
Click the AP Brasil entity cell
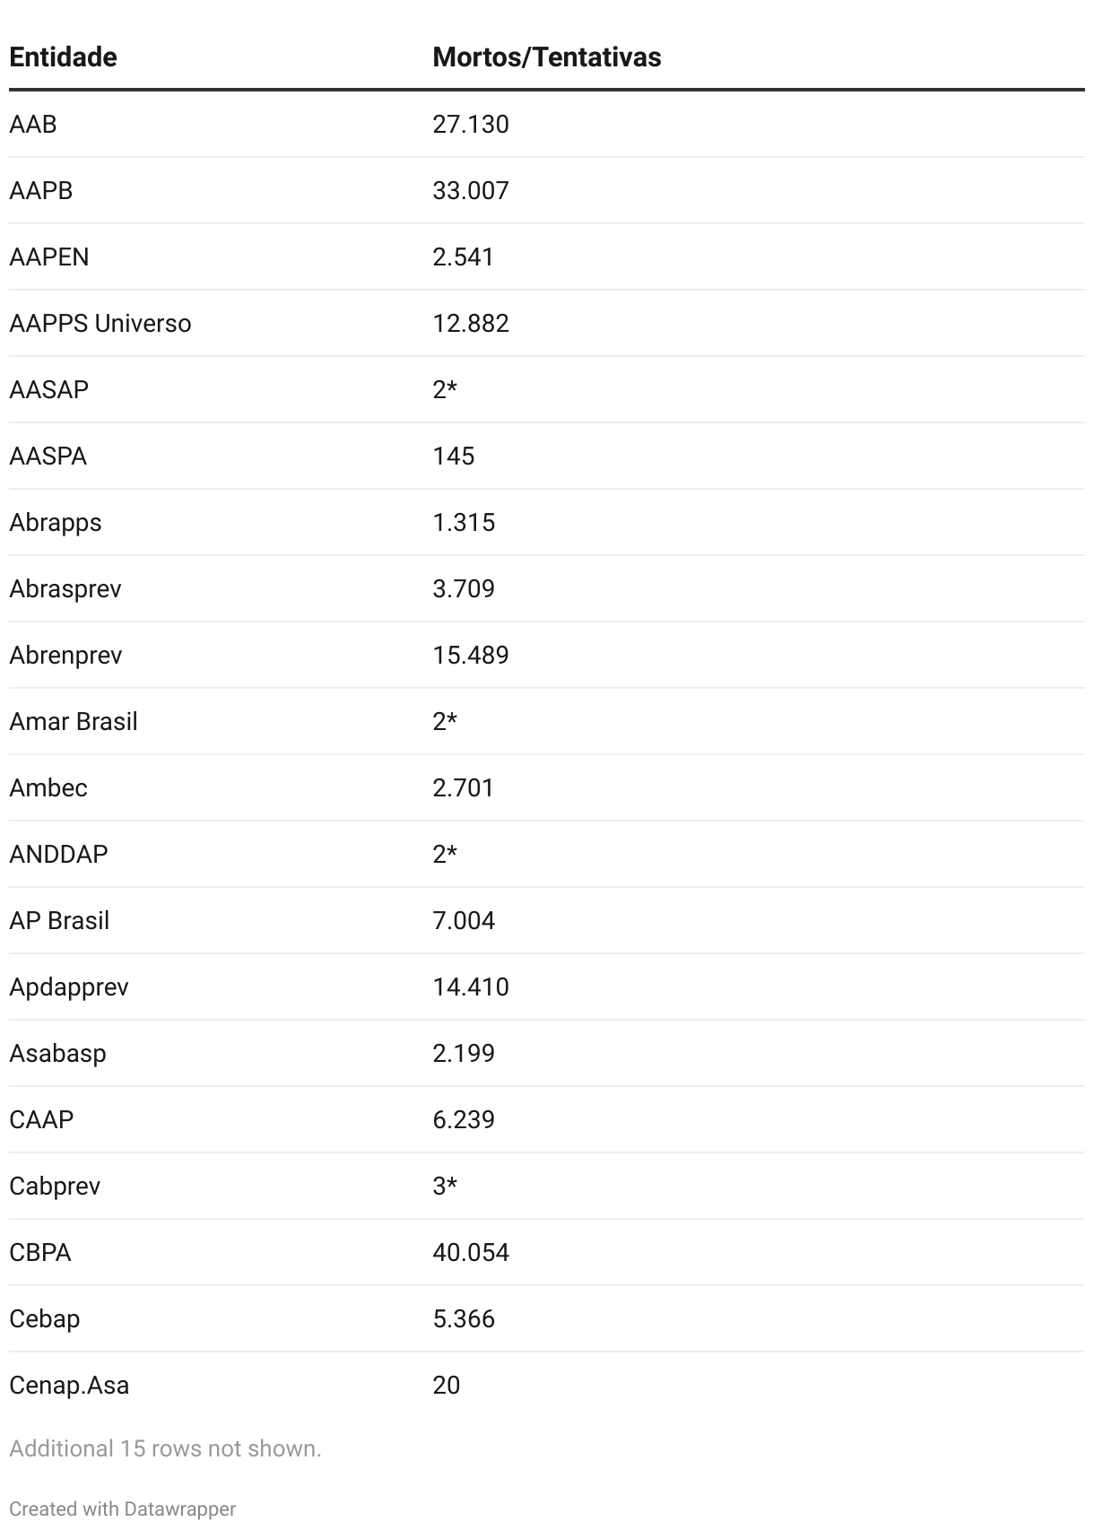[59, 920]
